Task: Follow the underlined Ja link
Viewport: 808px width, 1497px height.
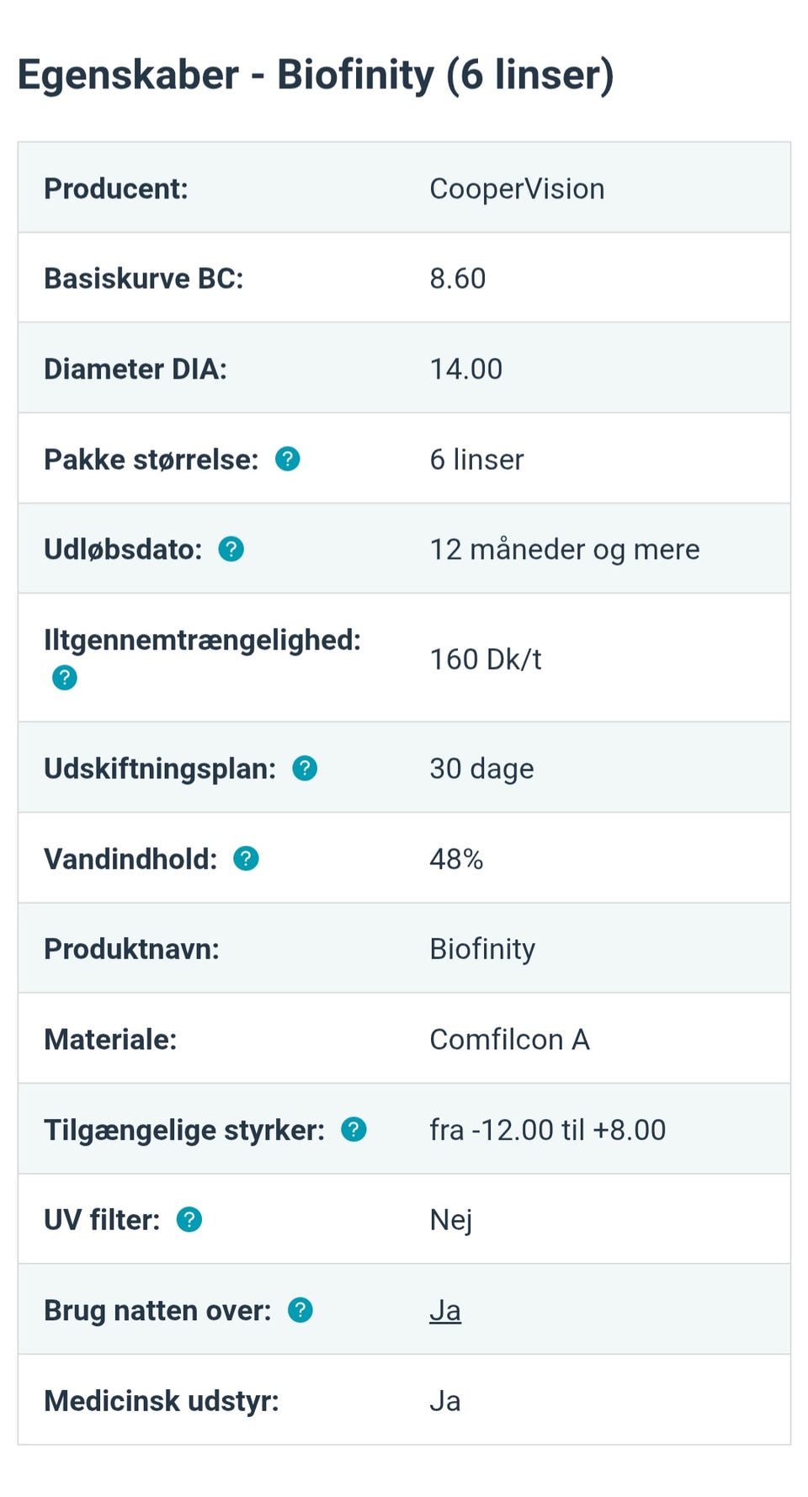Action: [x=445, y=1311]
